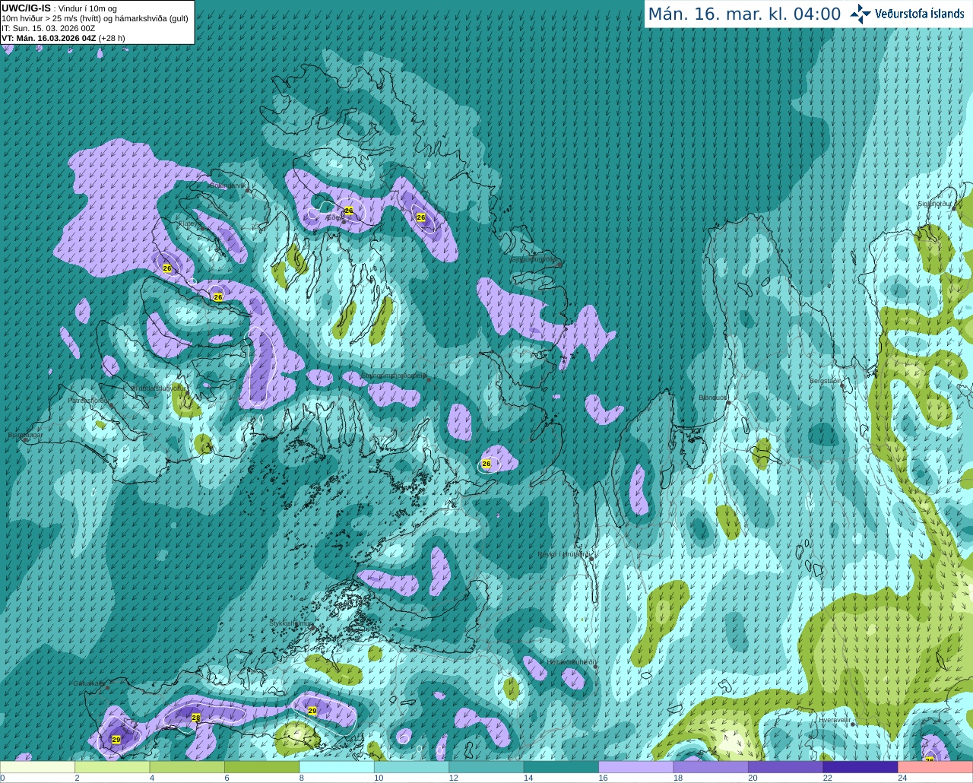
Task: Click the Flateyri place label
Action: (191, 224)
